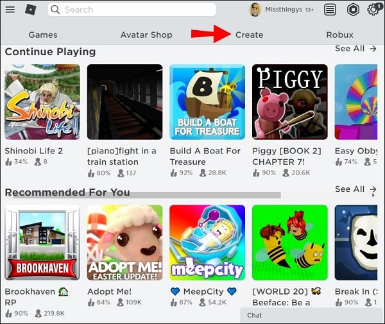Click the Roblox logo icon
The width and height of the screenshot is (385, 324).
coord(31,10)
